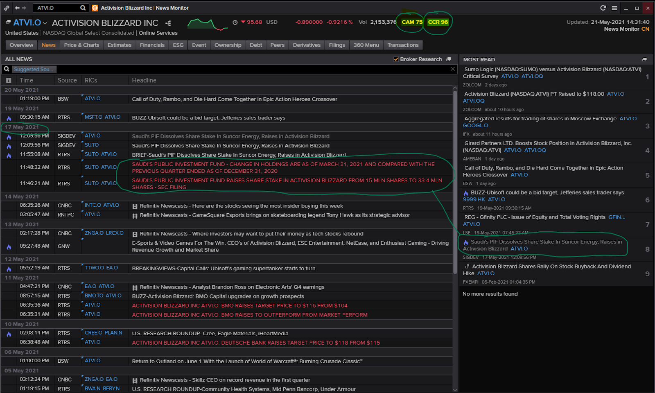Switch to the Transactions tab

403,45
